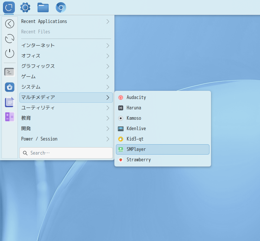This screenshot has width=260, height=241.
Task: Click the Strawberry music player icon
Action: [x=121, y=160]
